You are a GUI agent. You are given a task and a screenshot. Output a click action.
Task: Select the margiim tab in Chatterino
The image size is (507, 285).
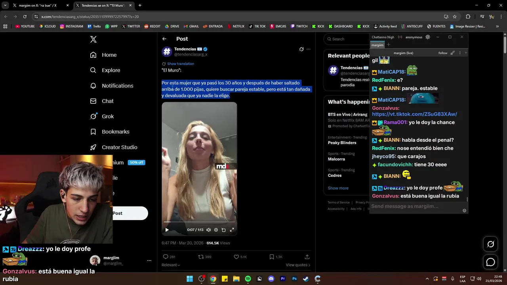[377, 45]
